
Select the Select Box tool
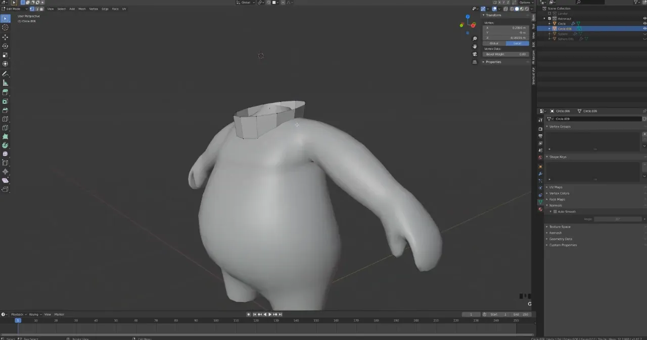5,19
